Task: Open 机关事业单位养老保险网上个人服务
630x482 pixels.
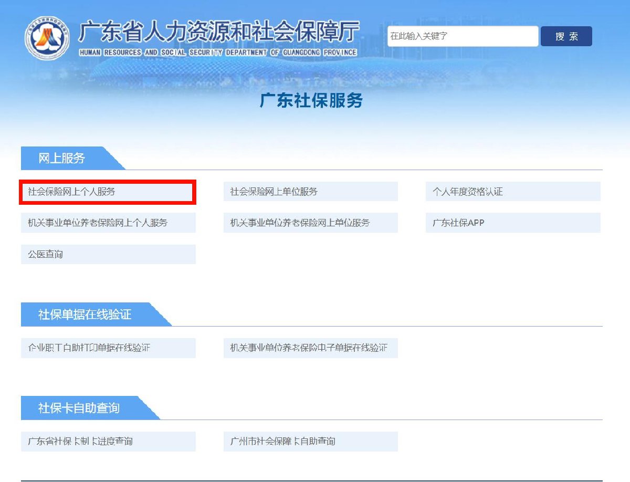Action: 108,223
